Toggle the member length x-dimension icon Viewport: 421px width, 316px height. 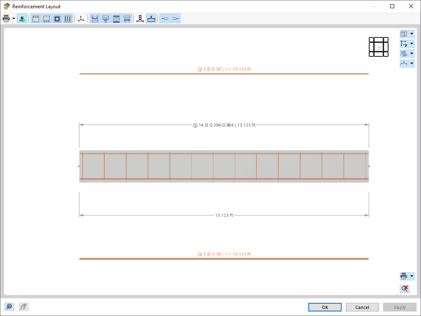(151, 19)
